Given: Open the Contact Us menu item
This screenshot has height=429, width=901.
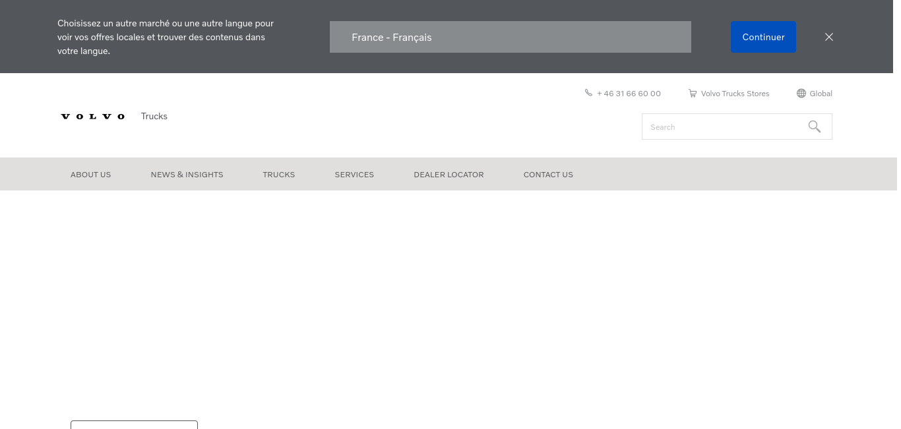Looking at the screenshot, I should tap(548, 175).
